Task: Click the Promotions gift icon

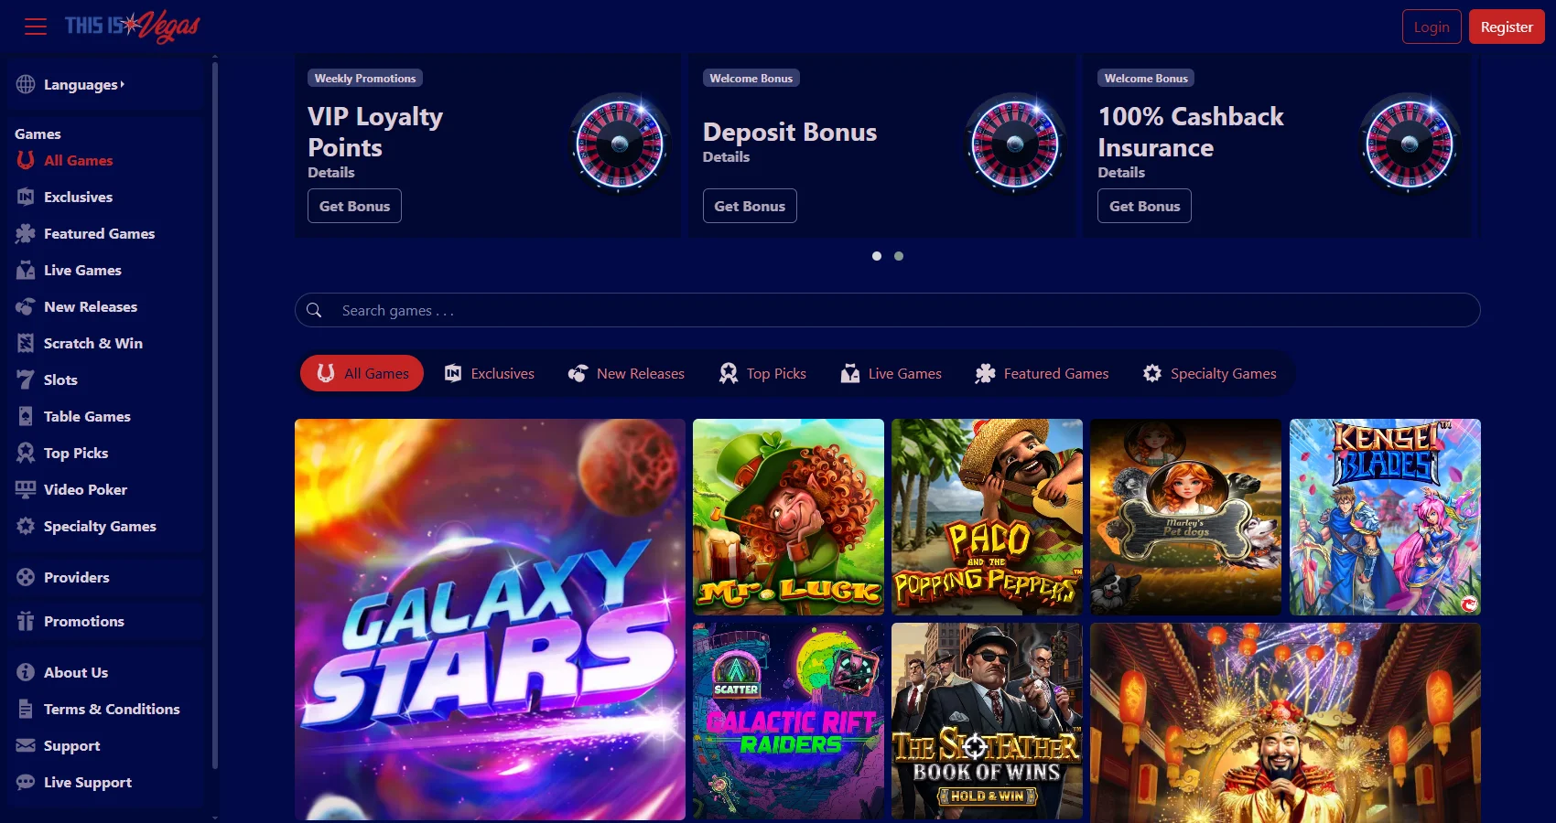Action: [x=26, y=621]
